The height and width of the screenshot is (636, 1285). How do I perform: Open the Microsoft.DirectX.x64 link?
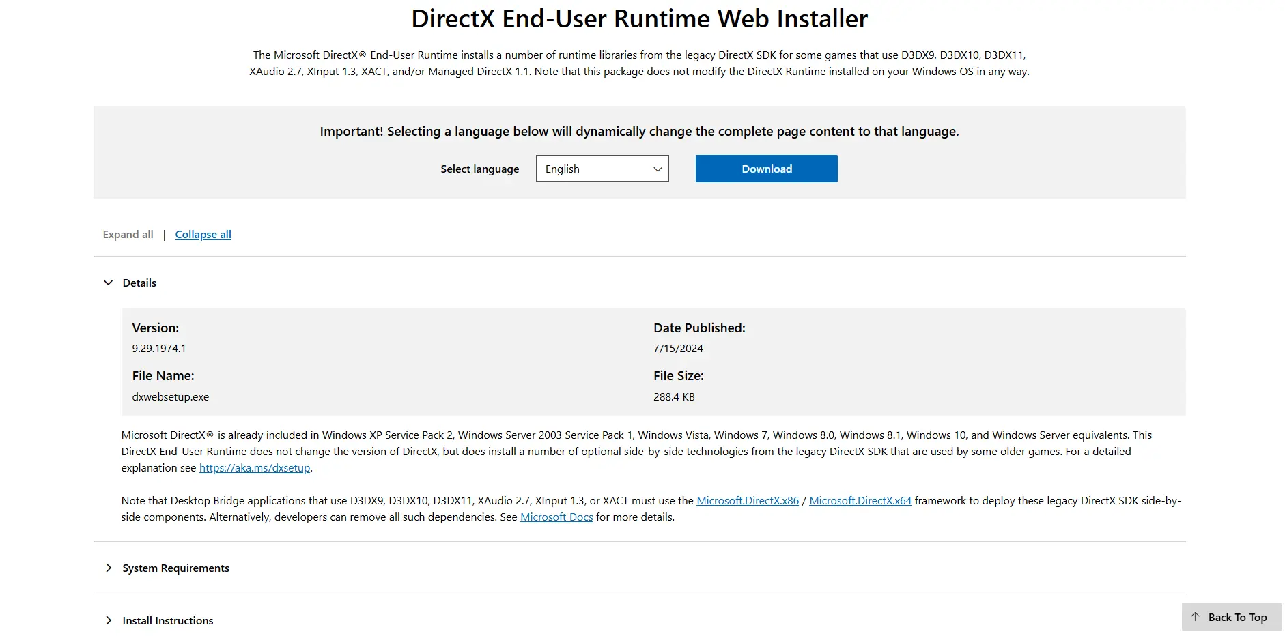click(860, 500)
